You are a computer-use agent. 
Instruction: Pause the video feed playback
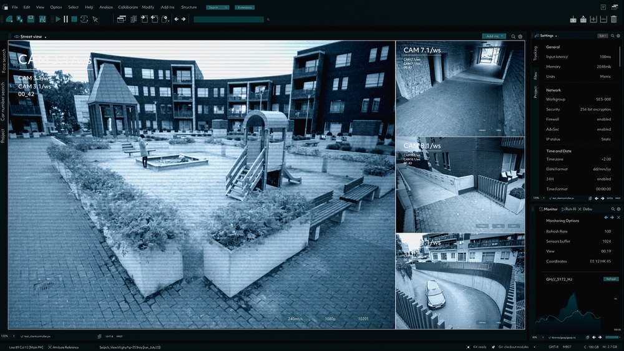66,19
